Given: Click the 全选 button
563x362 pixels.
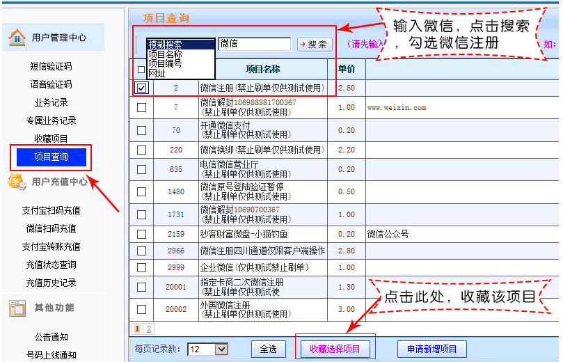Looking at the screenshot, I should coord(268,349).
